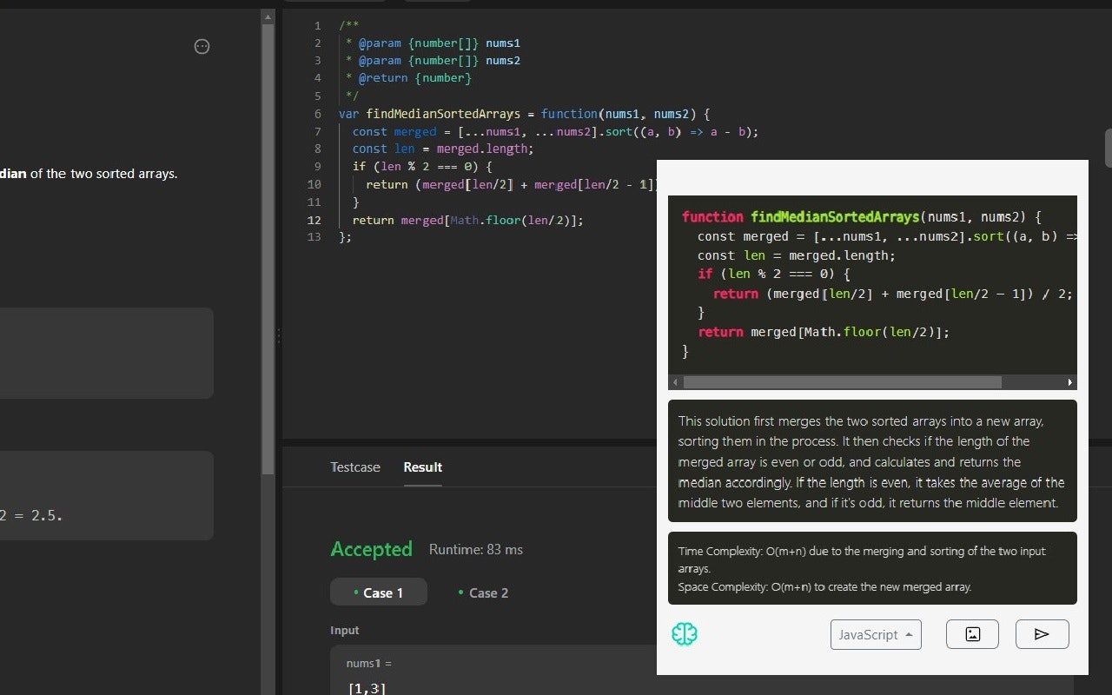Click the problem panel vertical scrollbar thumb

[x=268, y=249]
